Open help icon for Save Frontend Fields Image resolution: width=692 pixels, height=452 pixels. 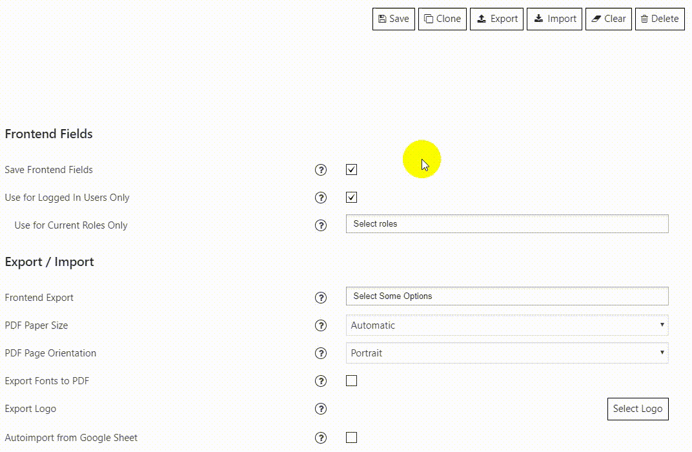[321, 170]
